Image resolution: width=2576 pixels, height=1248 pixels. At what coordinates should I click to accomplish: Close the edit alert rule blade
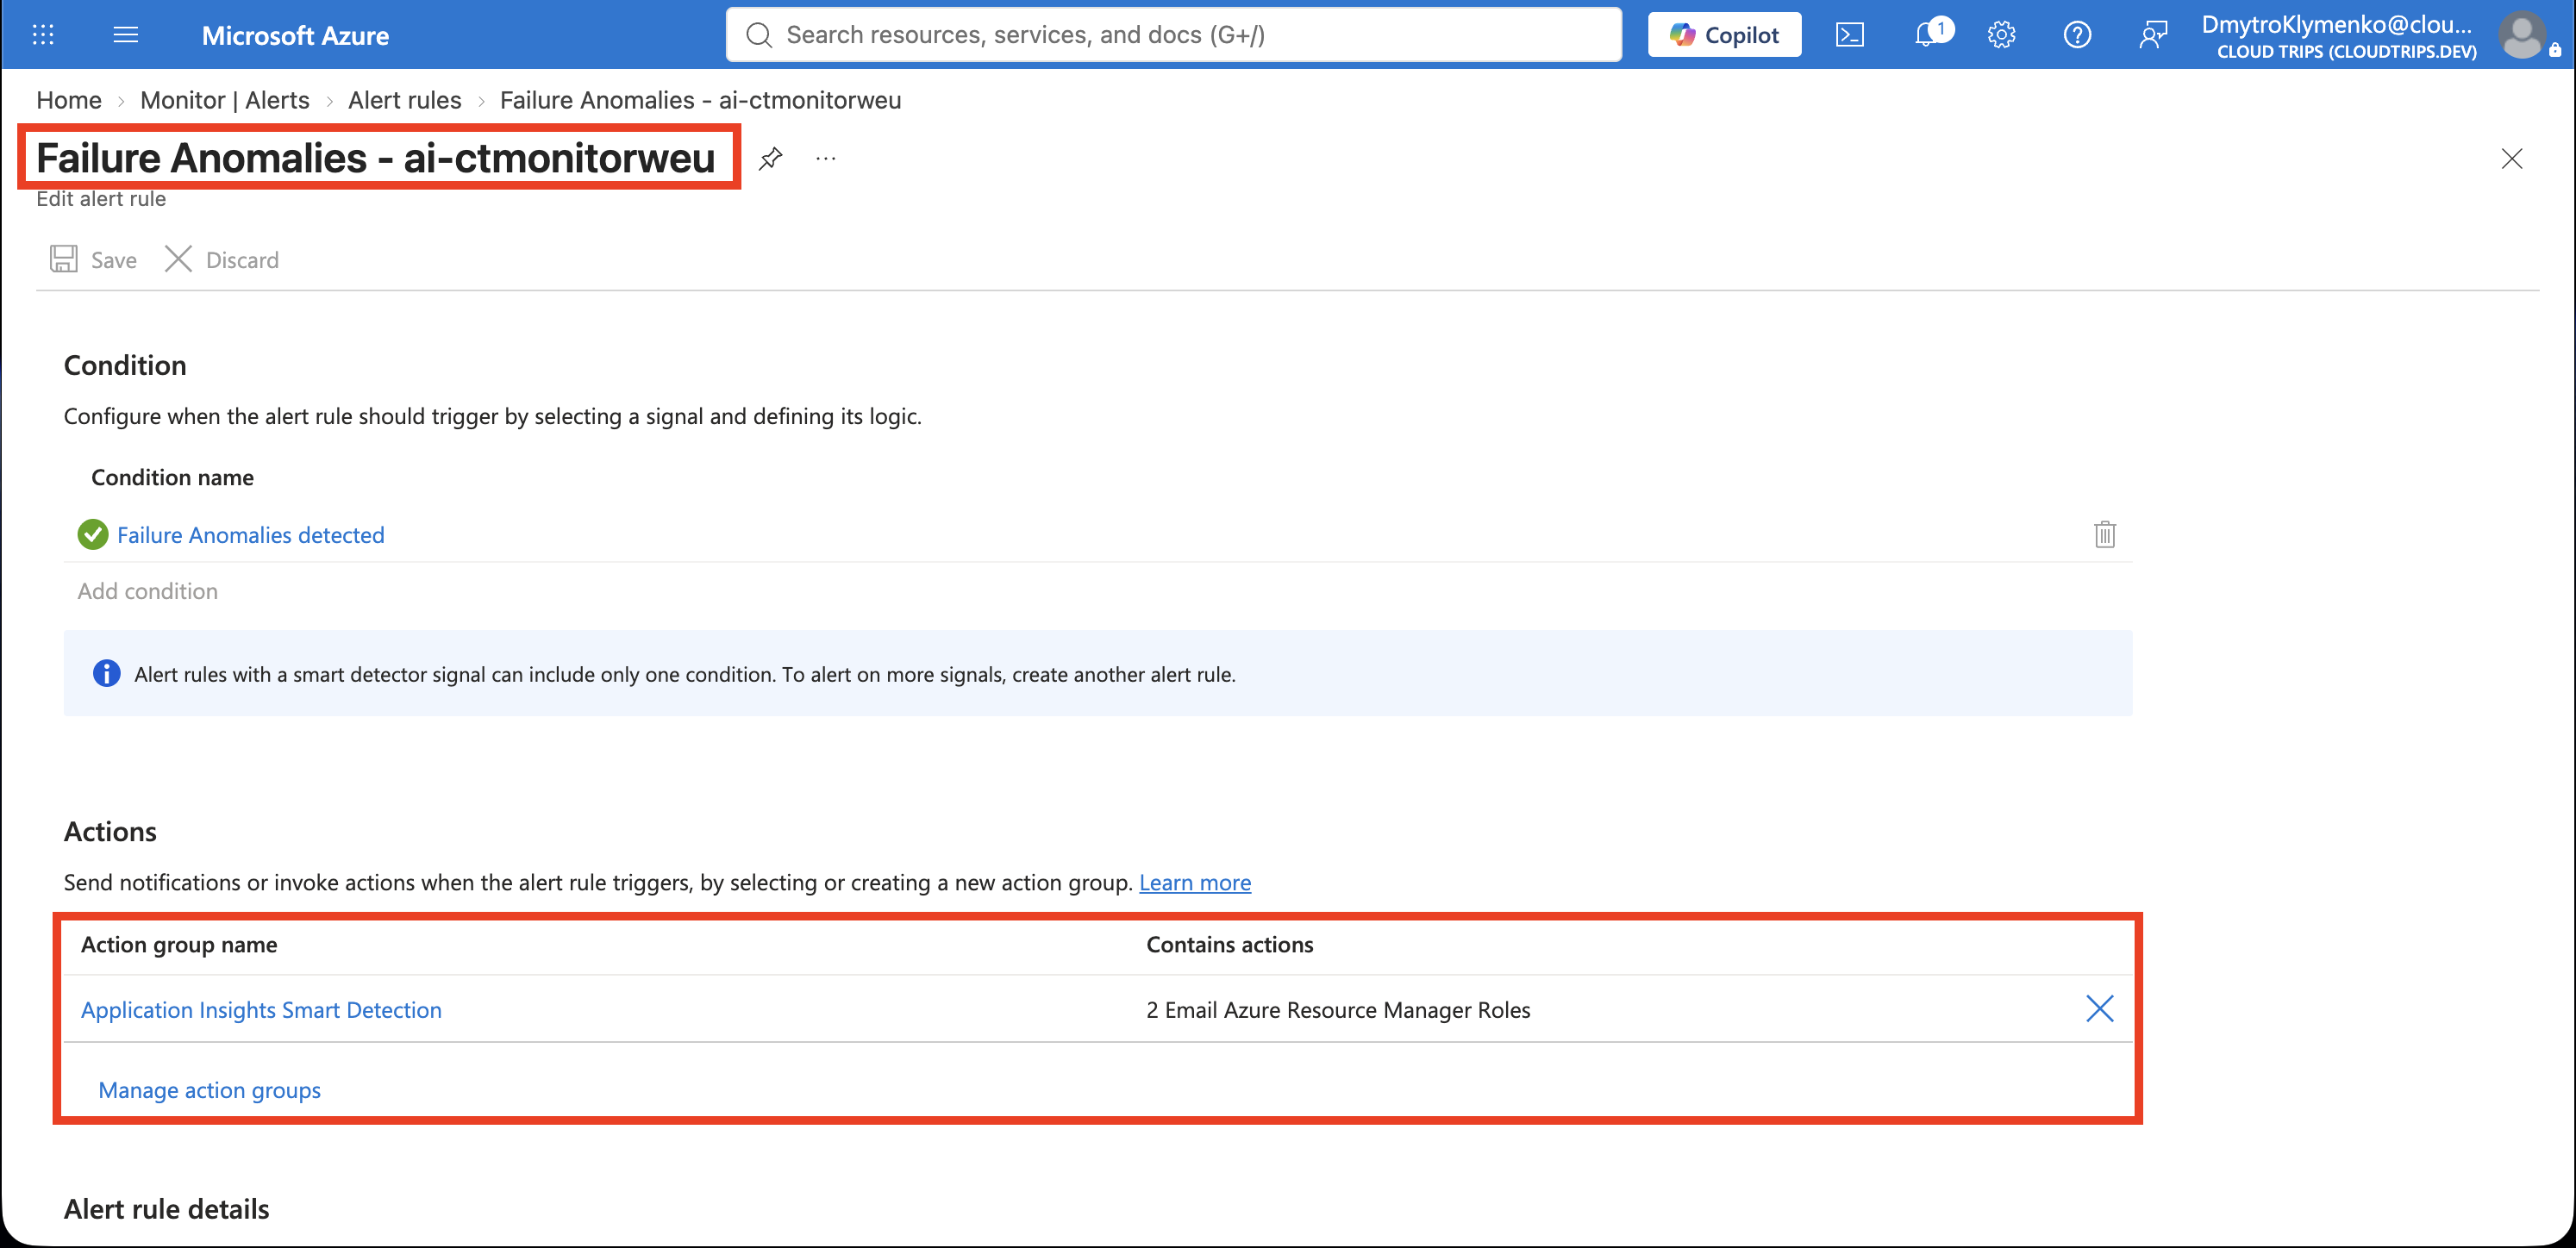click(x=2511, y=158)
